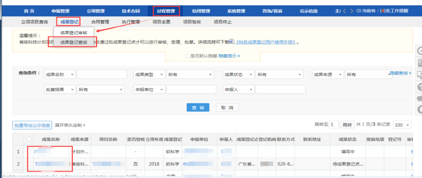Expand the 批复结果 value dropdown
This screenshot has width=422, height=178.
tap(101, 90)
